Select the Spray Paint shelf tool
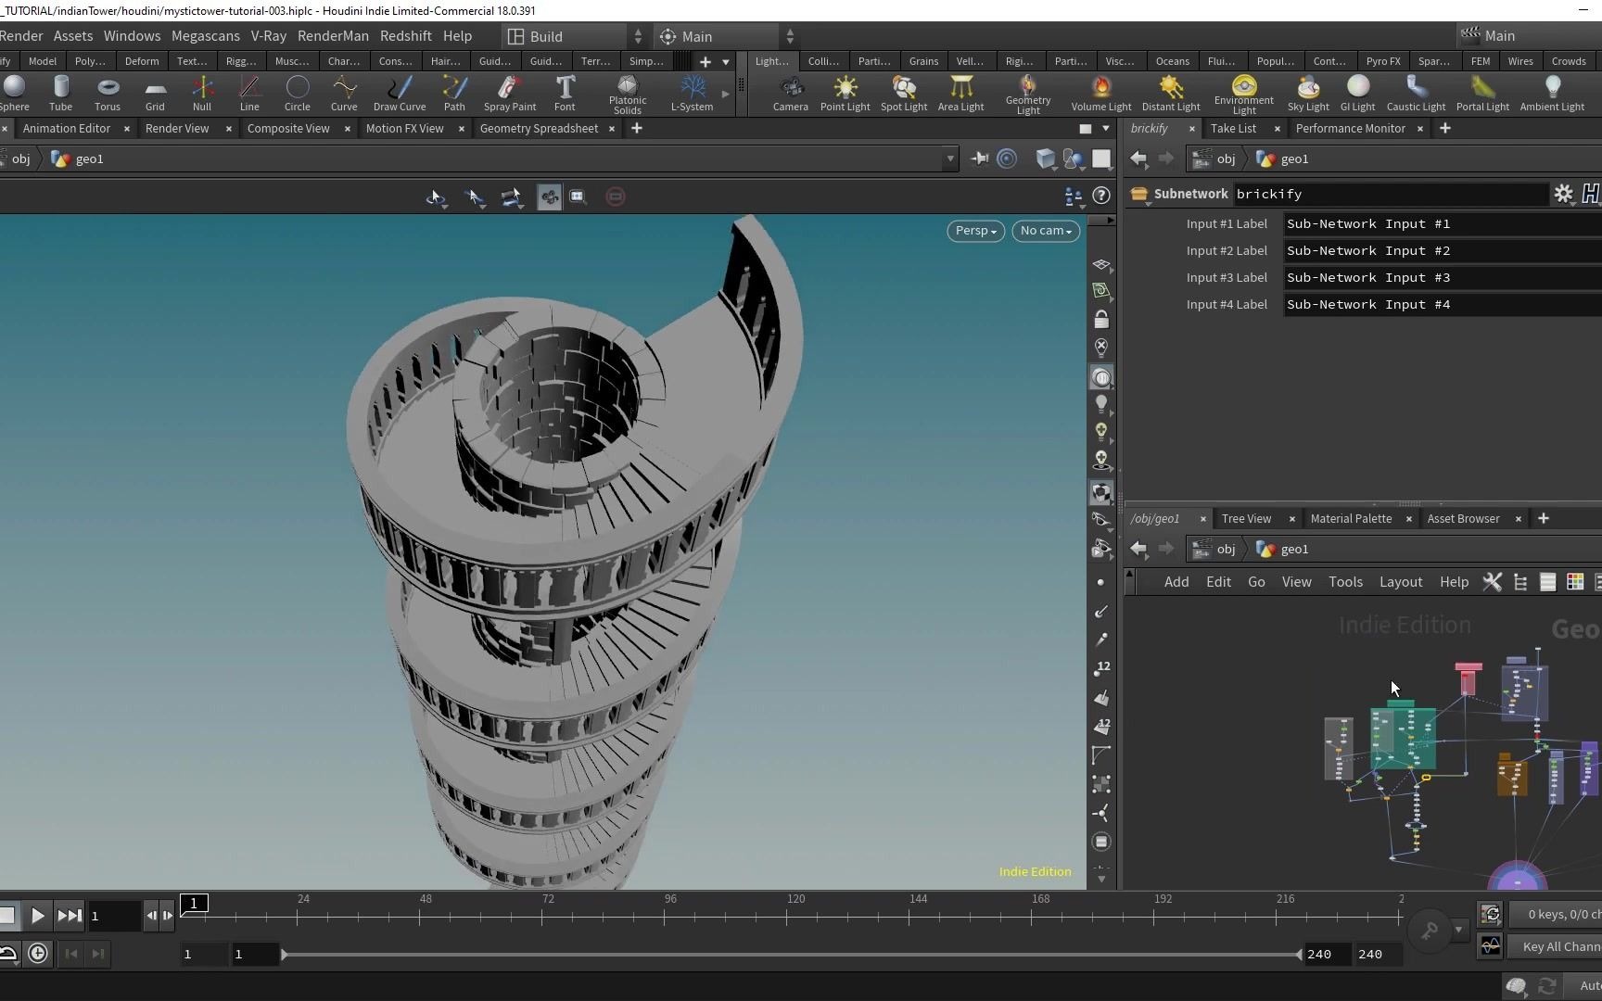This screenshot has height=1001, width=1602. [x=509, y=93]
